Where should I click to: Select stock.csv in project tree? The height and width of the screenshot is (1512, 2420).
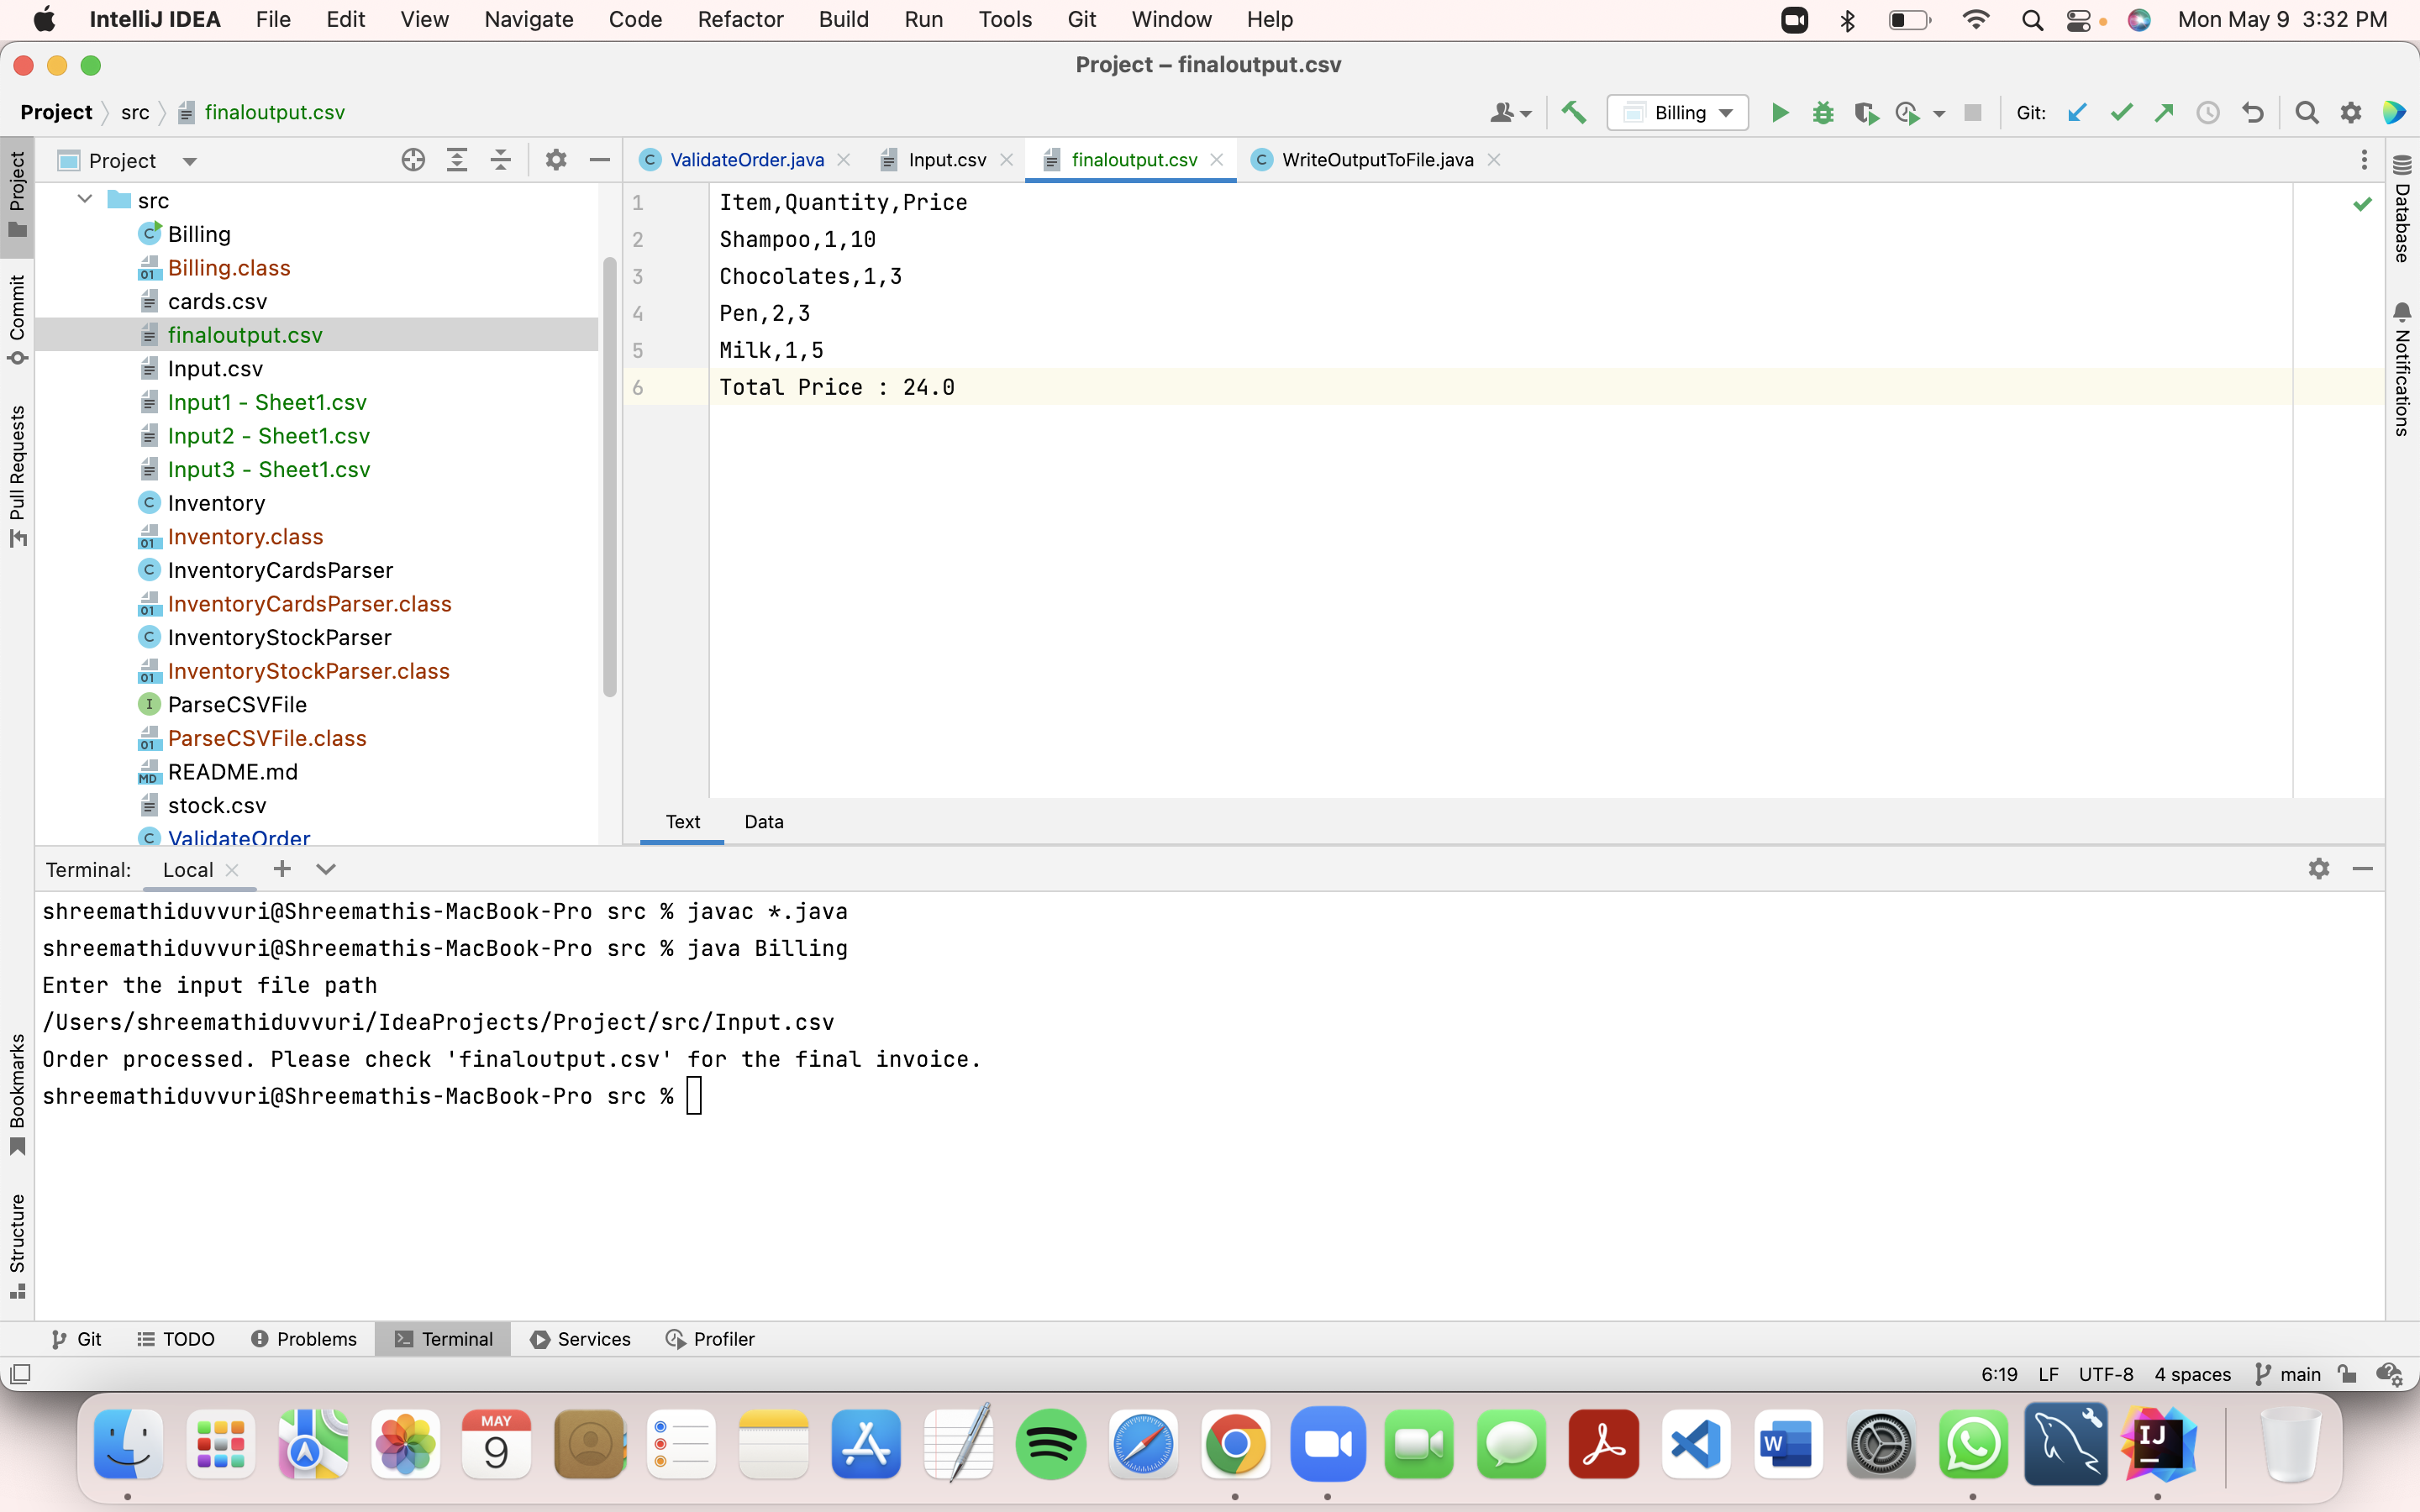click(217, 805)
